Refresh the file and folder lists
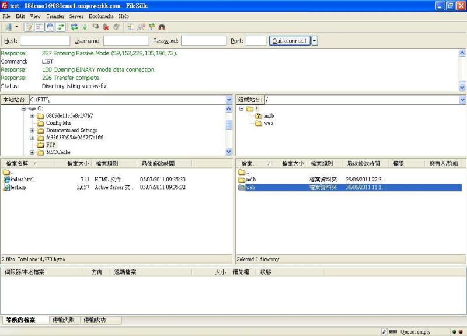 click(74, 27)
